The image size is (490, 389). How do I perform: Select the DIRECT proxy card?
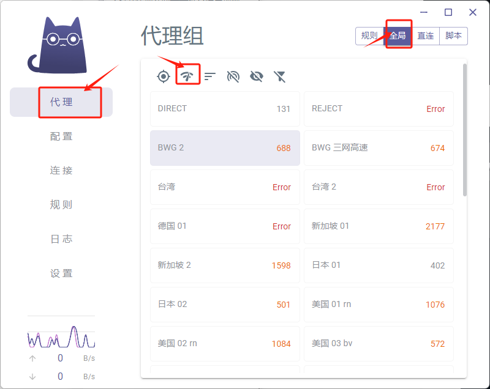click(225, 109)
